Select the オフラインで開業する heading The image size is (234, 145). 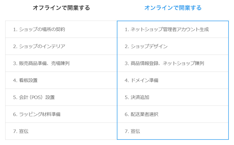click(61, 8)
